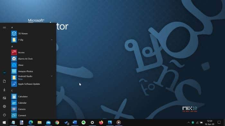Expand the Android Studio folder chevron
This screenshot has width=225, height=126.
coord(52,76)
